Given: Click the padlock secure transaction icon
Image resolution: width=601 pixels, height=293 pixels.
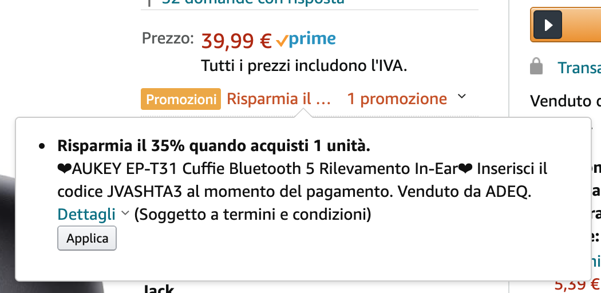Looking at the screenshot, I should coord(536,67).
